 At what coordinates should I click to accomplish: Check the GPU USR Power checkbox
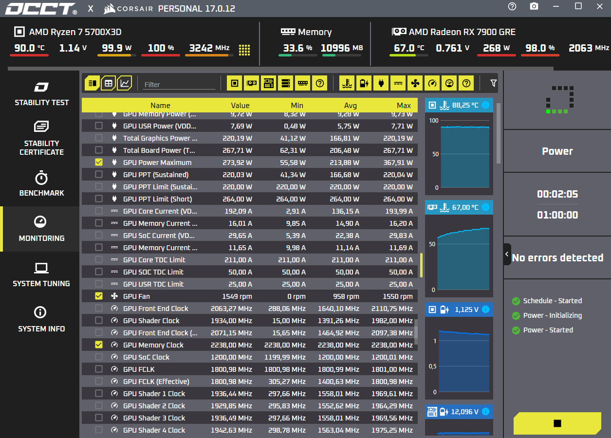pos(99,126)
